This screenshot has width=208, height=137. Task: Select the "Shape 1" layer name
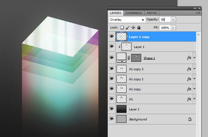149,58
